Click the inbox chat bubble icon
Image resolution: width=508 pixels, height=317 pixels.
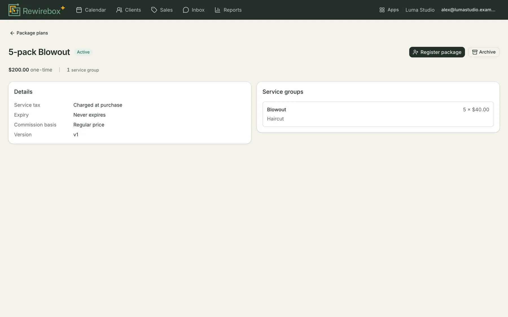pos(186,10)
